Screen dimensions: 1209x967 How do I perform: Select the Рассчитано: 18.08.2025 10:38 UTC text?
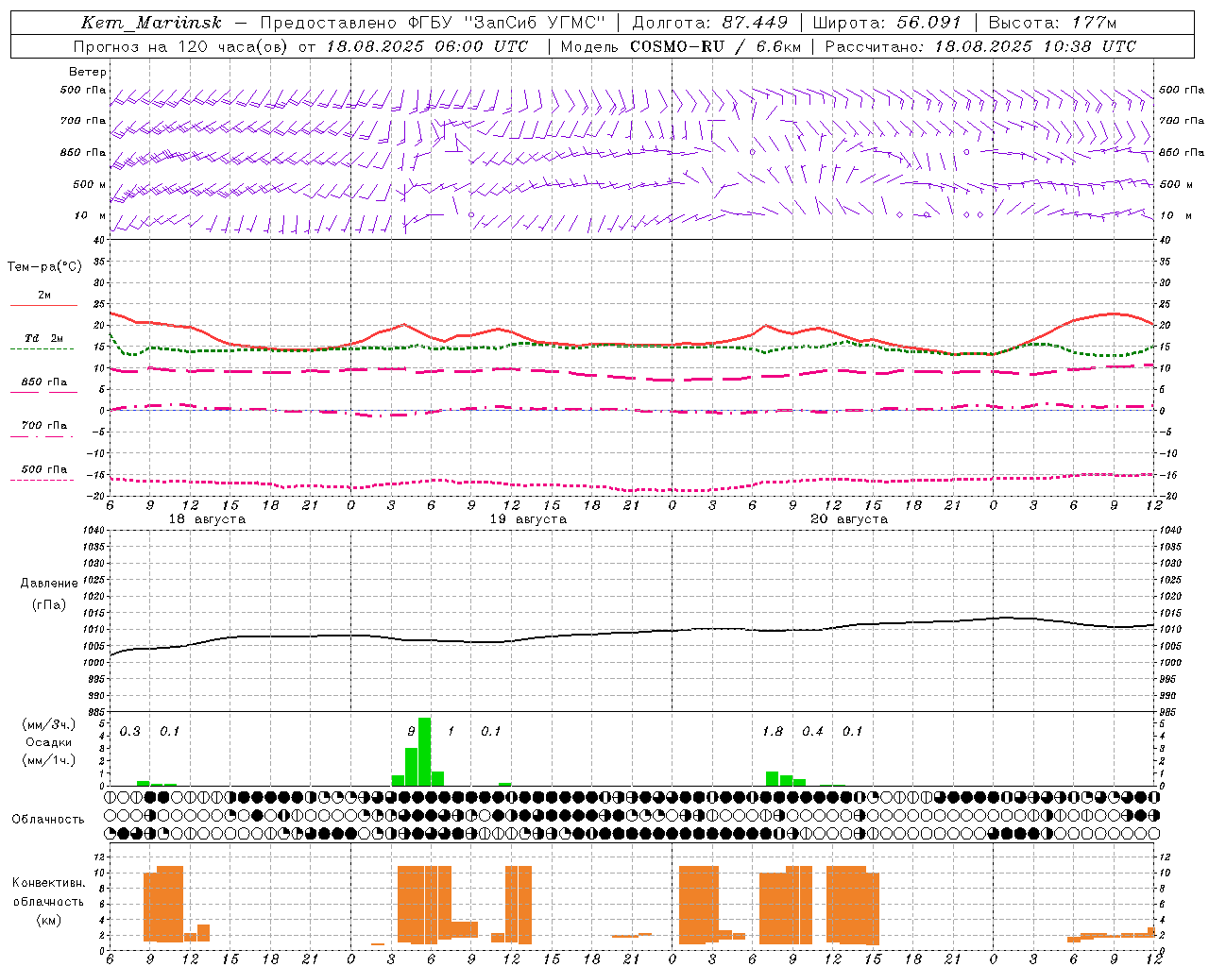(x=981, y=46)
